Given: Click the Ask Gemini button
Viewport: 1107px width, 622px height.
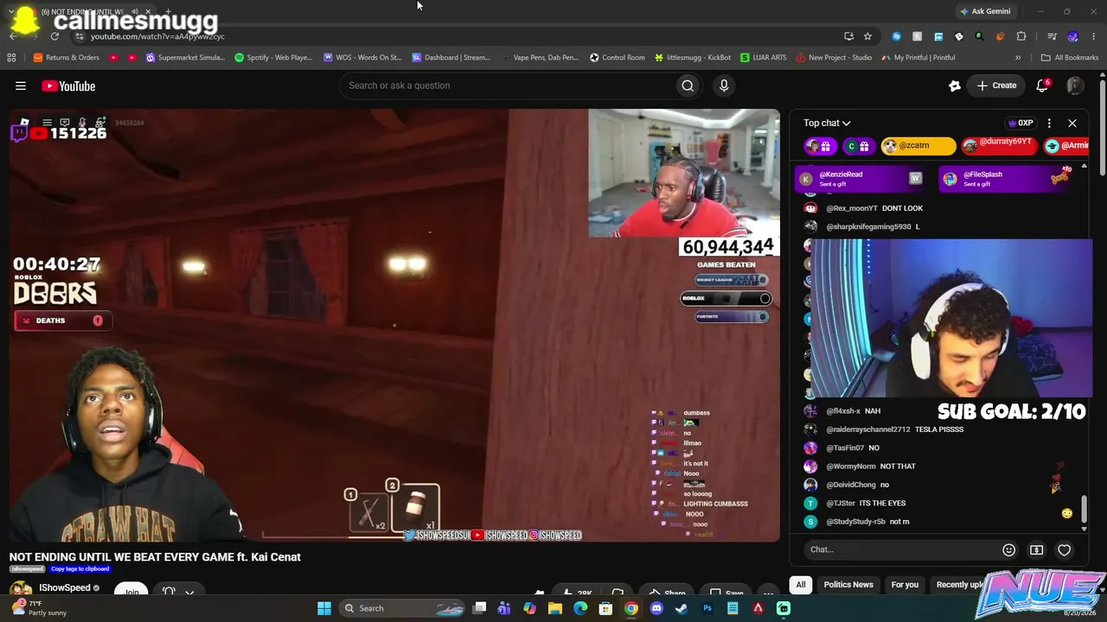Looking at the screenshot, I should click(985, 11).
